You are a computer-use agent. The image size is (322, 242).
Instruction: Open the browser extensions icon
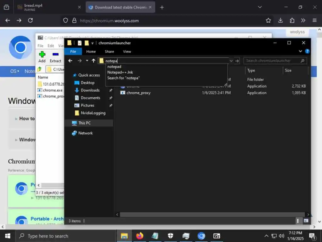pyautogui.click(x=292, y=20)
